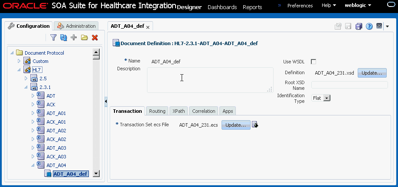Collapse the ADT_A04 node
The width and height of the screenshot is (398, 187).
pyautogui.click(x=33, y=165)
